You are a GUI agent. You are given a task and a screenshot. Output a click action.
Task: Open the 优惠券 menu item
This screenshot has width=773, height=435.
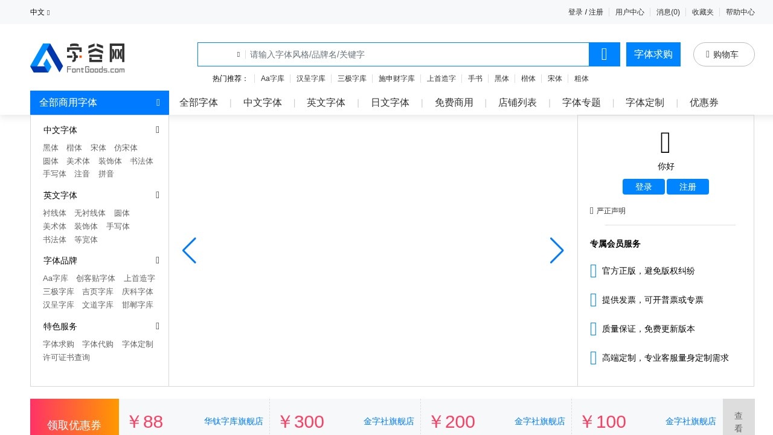click(x=704, y=103)
